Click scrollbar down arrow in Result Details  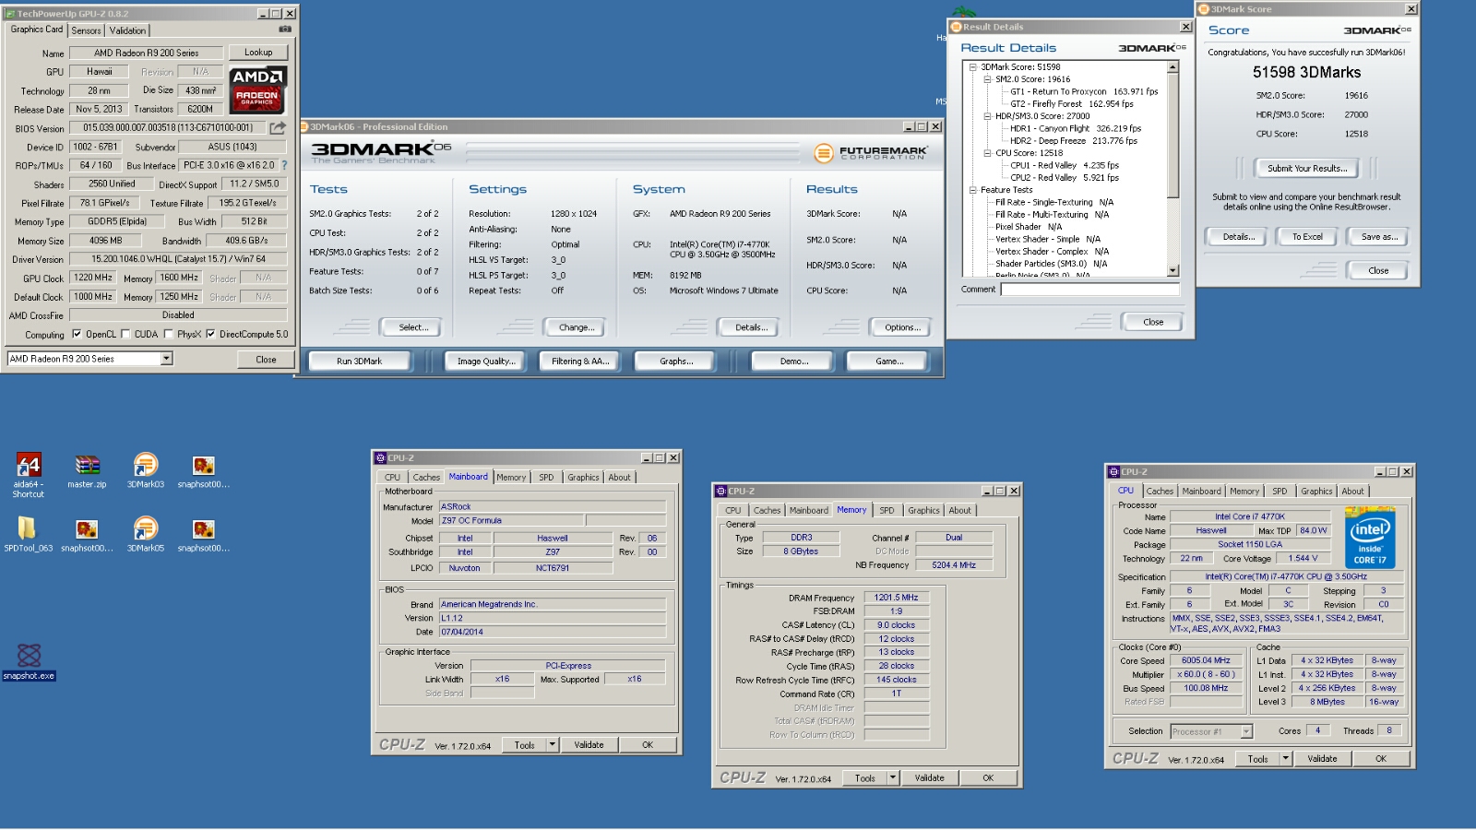[x=1172, y=271]
